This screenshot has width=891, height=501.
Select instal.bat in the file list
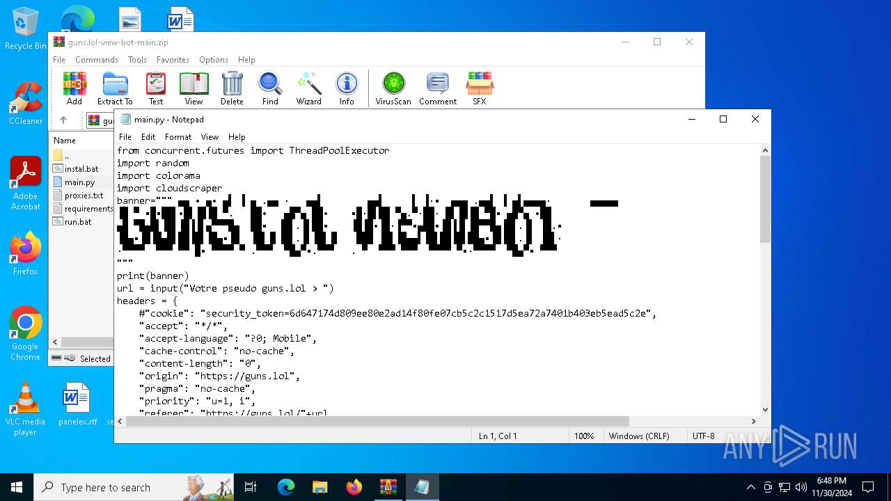click(x=77, y=168)
